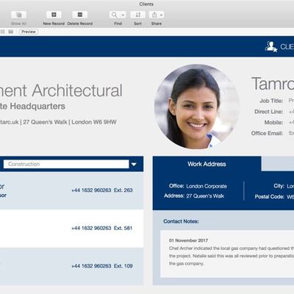The height and width of the screenshot is (294, 294).
Task: Click the Architectural company name heading
Action: pyautogui.click(x=76, y=90)
